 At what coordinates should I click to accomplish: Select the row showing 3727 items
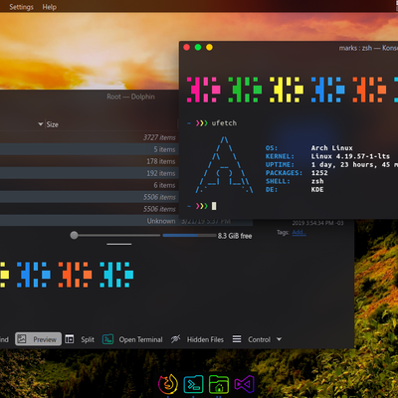point(90,137)
